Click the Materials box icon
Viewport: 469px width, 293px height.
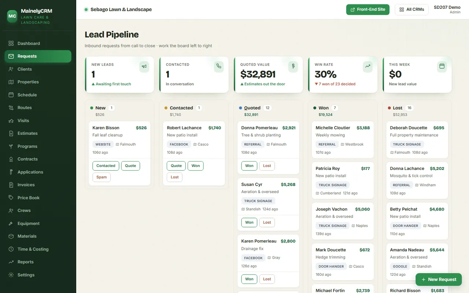(x=11, y=236)
